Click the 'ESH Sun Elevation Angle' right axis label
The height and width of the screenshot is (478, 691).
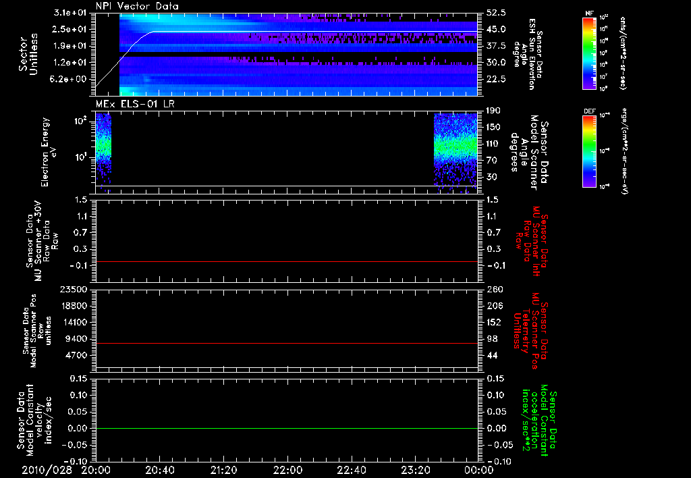[528, 54]
